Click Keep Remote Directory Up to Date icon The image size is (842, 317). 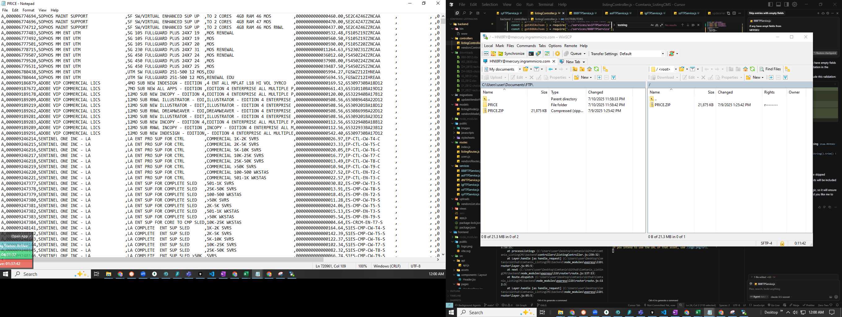coord(493,54)
